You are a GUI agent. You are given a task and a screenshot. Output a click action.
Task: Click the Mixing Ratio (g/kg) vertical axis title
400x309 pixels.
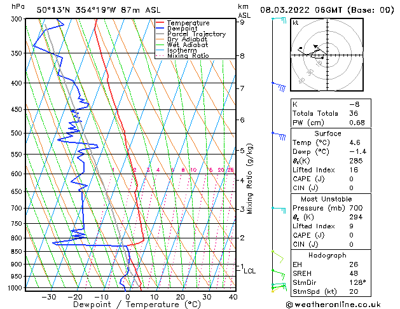click(x=250, y=179)
